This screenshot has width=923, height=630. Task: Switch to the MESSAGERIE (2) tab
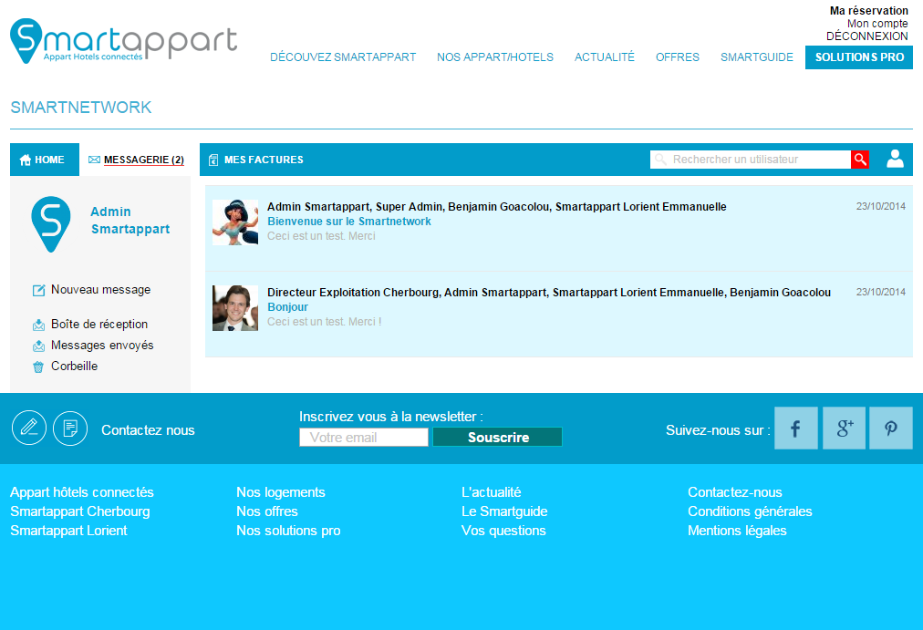click(x=136, y=160)
